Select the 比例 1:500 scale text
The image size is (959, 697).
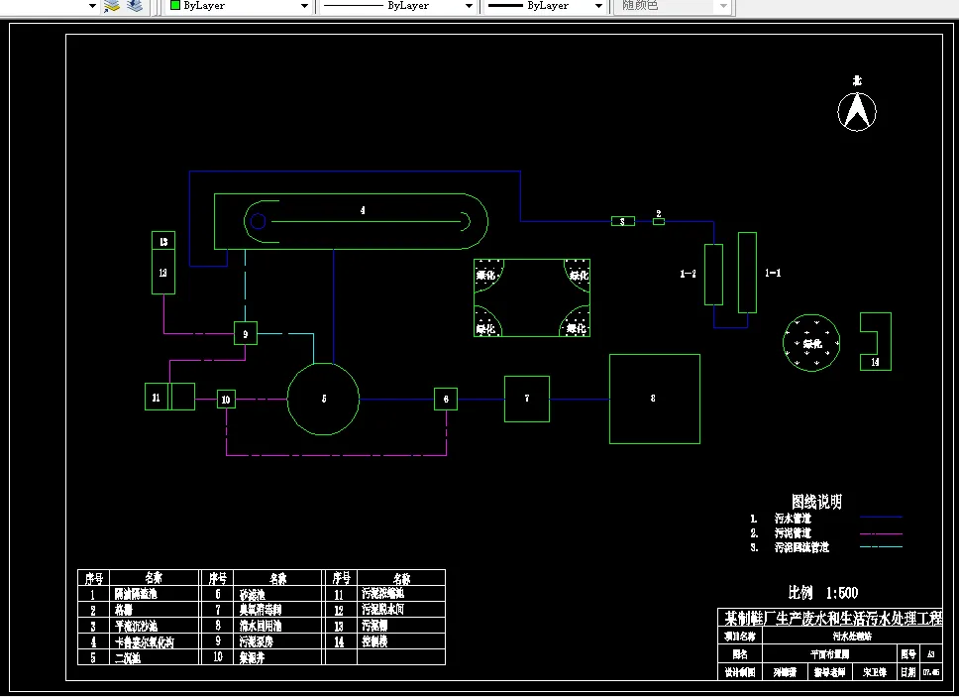pyautogui.click(x=823, y=592)
